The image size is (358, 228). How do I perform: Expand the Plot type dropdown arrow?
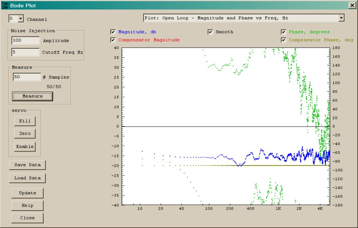pos(341,18)
